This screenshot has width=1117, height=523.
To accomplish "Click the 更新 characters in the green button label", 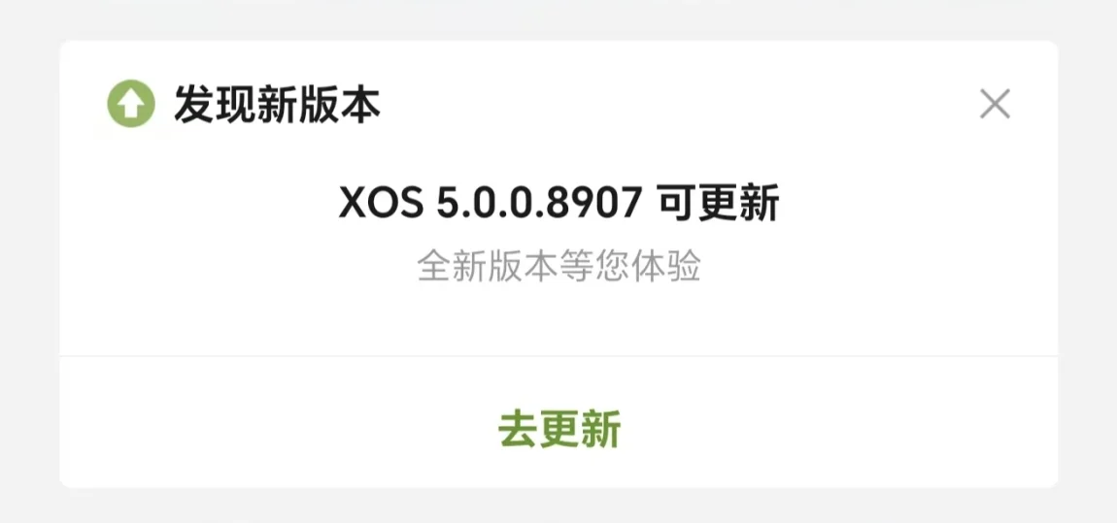I will coord(580,428).
